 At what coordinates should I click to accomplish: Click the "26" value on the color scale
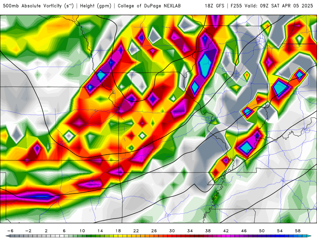(154, 231)
